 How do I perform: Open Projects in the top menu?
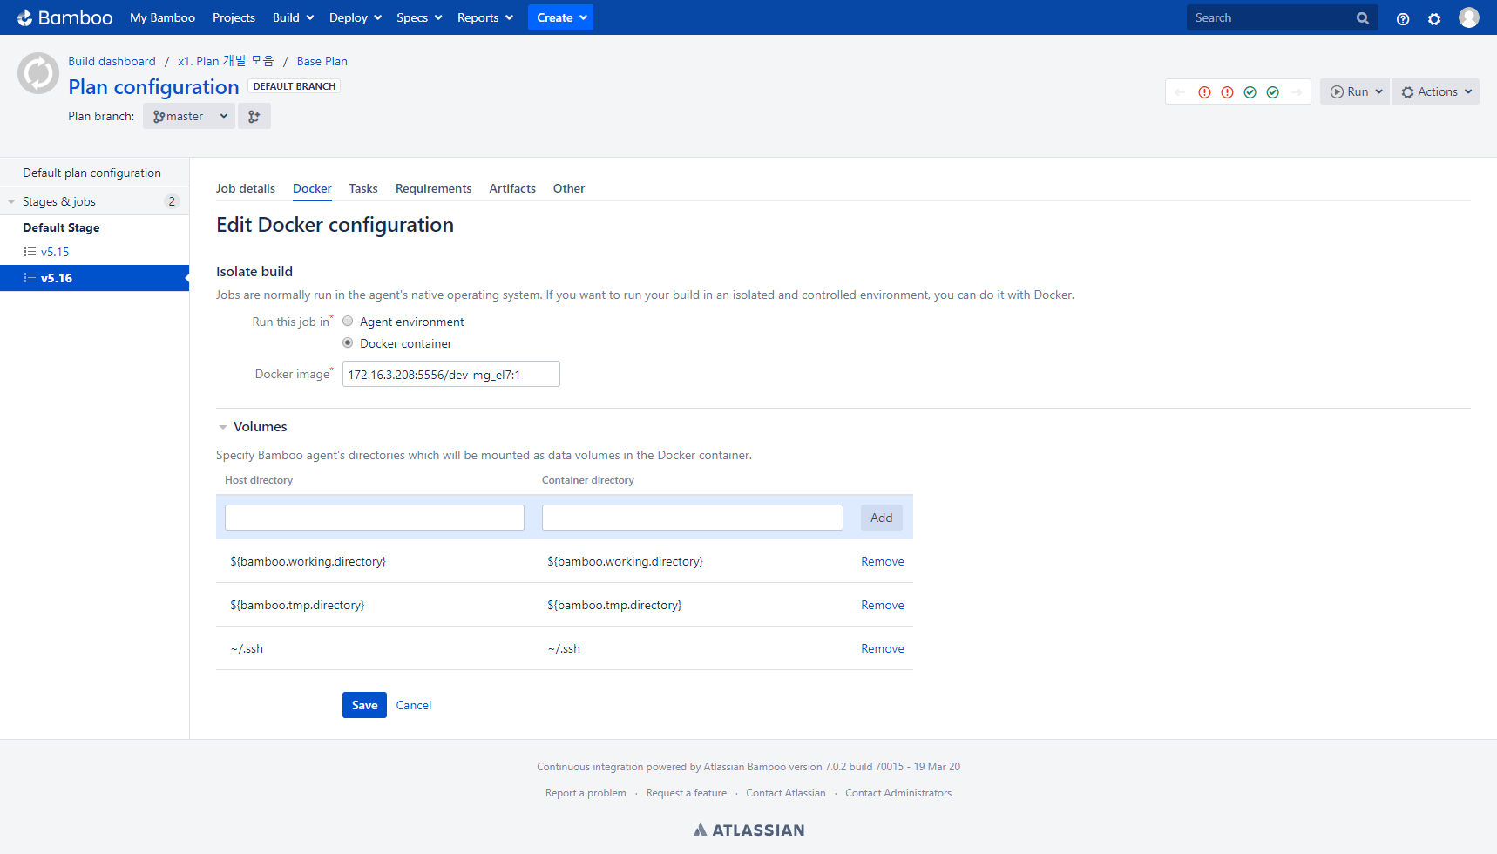pyautogui.click(x=234, y=17)
